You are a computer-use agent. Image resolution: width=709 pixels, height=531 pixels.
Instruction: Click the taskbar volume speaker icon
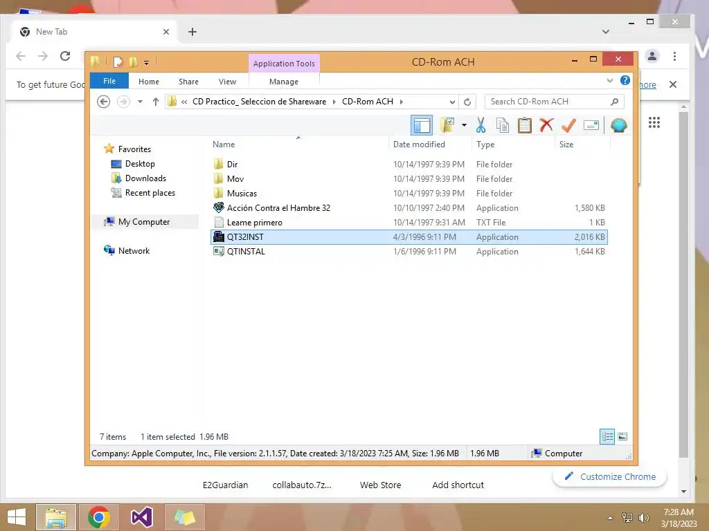pyautogui.click(x=643, y=518)
